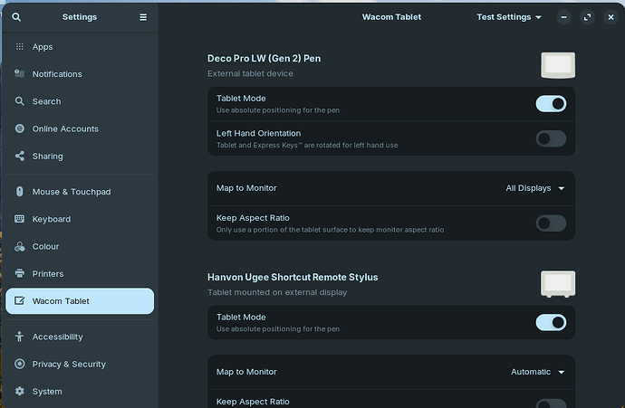Disable Tablet Mode for Deco Pro pen
625x408 pixels.
click(551, 104)
